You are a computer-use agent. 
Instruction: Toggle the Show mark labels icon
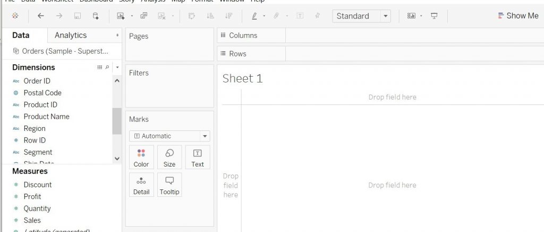pyautogui.click(x=300, y=15)
